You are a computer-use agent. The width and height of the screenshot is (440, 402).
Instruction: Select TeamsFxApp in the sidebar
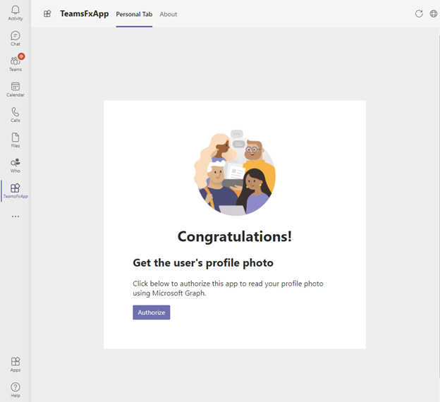15,191
